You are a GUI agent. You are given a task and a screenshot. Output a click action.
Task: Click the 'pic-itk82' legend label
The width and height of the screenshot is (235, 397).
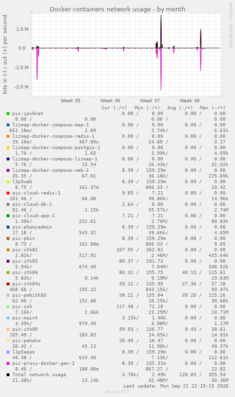tap(25, 250)
